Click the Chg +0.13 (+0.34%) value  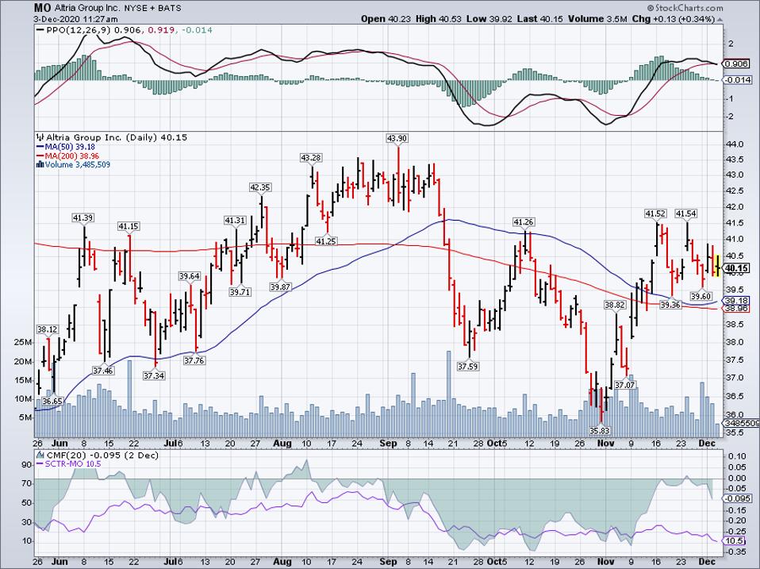click(674, 19)
